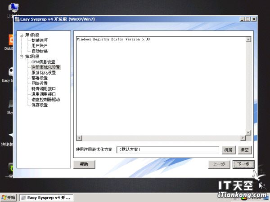Viewport: 270px width, 202px height.
Task: Select 封装选项 in the tree
Action: [x=40, y=40]
